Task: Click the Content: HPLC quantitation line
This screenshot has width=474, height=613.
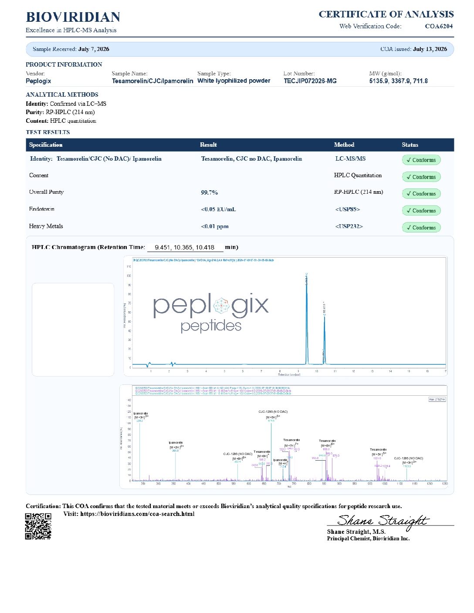Action: point(61,121)
